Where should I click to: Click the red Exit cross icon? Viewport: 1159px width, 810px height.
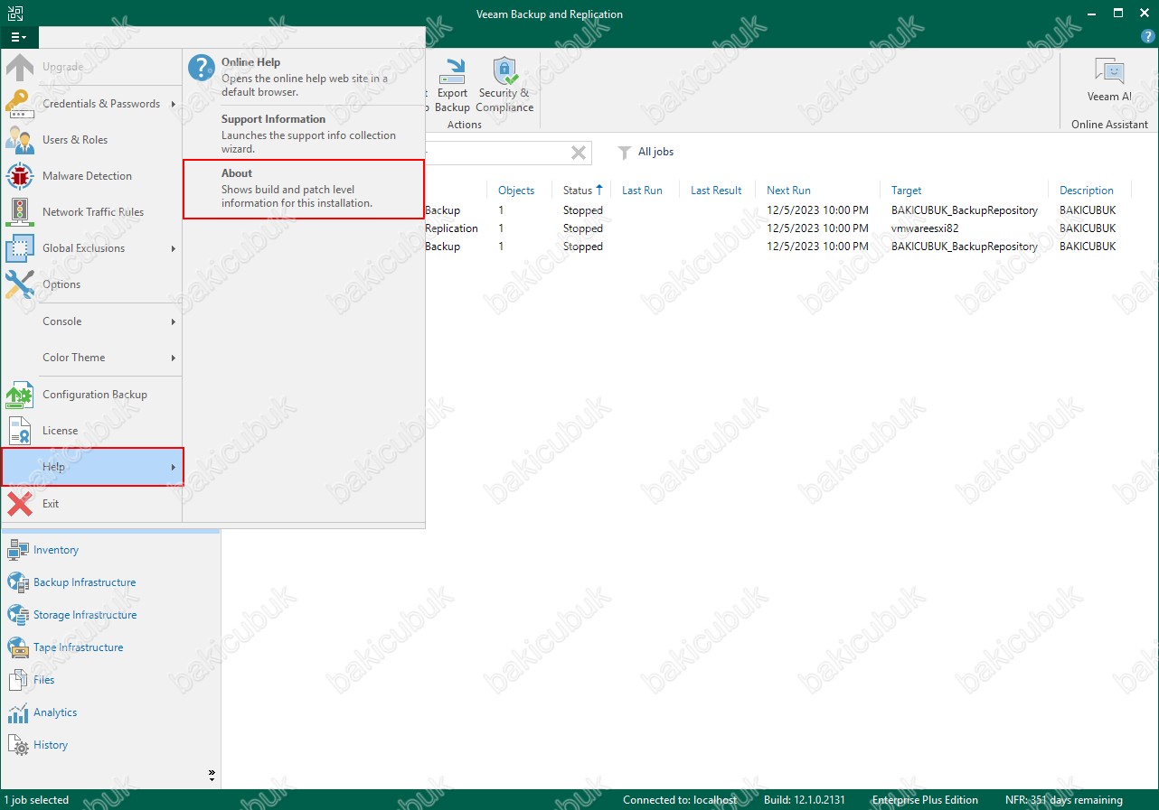click(x=19, y=504)
